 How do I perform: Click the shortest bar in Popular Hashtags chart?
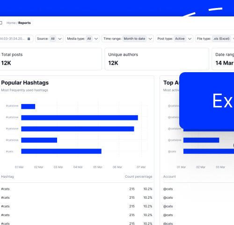tap(28, 106)
